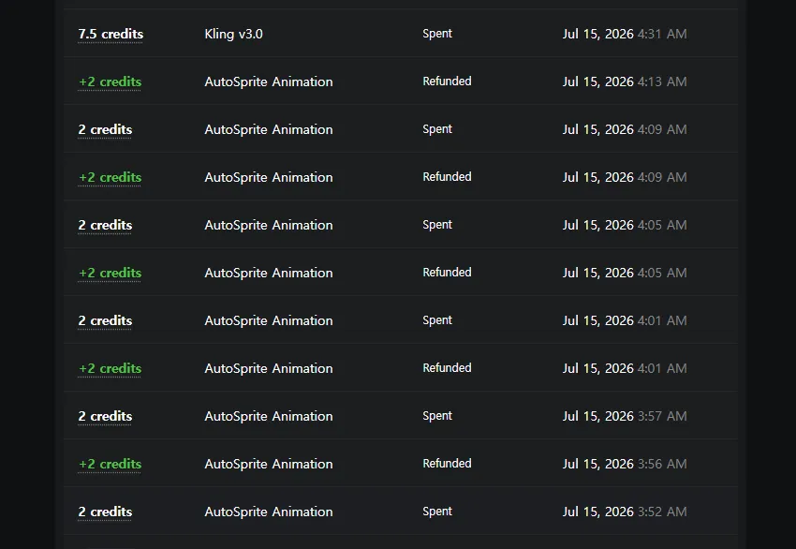Click the 7.5 credits amount for Kling v3.0
796x549 pixels.
[x=111, y=34]
